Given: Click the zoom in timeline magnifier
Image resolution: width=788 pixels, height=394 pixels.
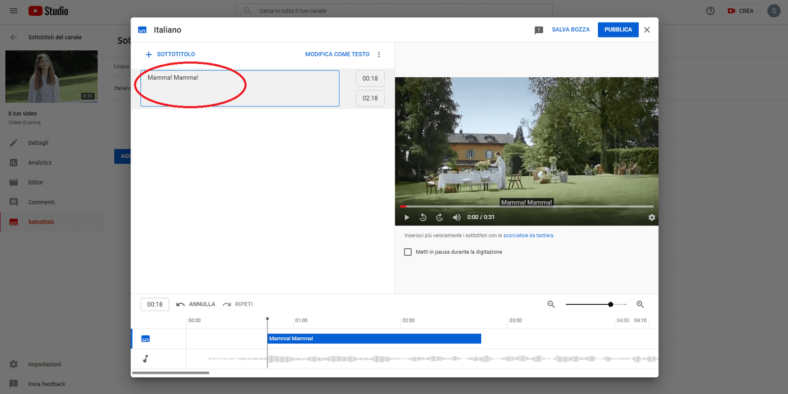Looking at the screenshot, I should point(640,304).
